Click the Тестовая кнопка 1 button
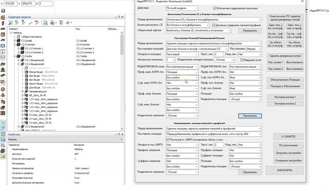The height and width of the screenshot is (185, 329). [285, 97]
